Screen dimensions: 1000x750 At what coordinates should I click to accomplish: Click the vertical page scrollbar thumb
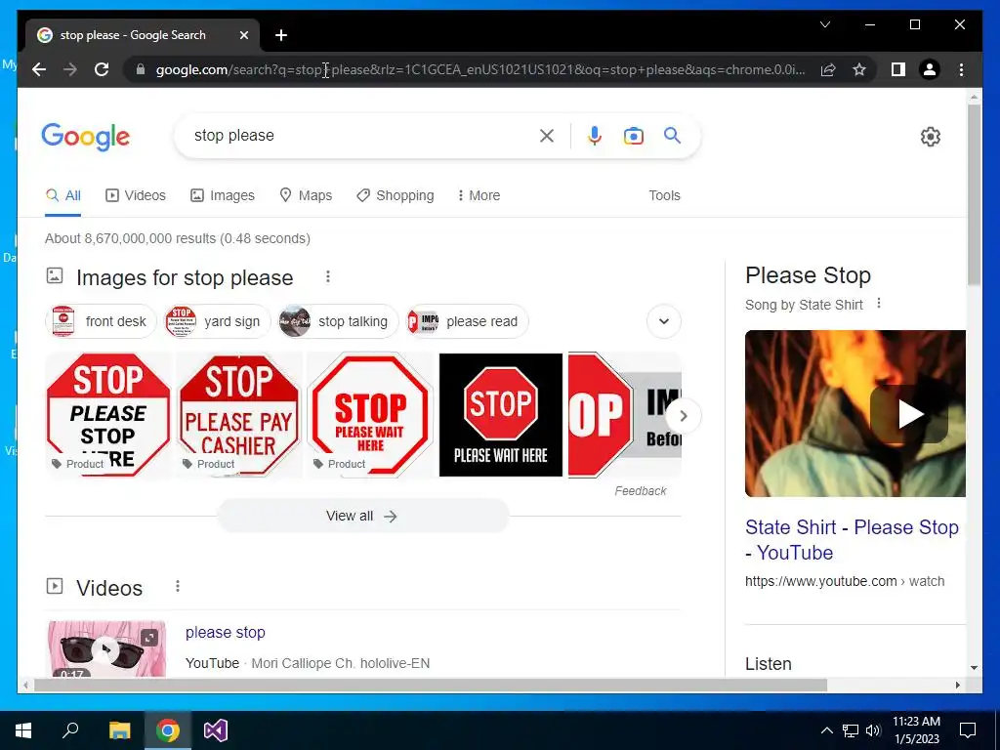coord(974,194)
